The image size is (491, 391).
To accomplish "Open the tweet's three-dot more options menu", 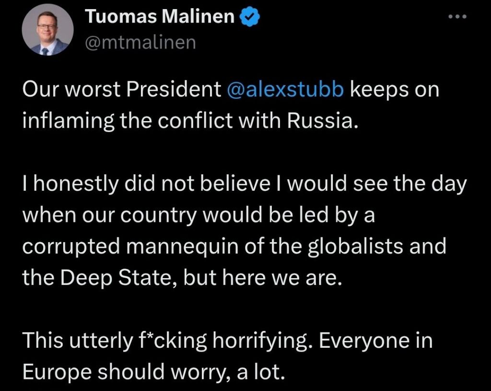I will 456,17.
